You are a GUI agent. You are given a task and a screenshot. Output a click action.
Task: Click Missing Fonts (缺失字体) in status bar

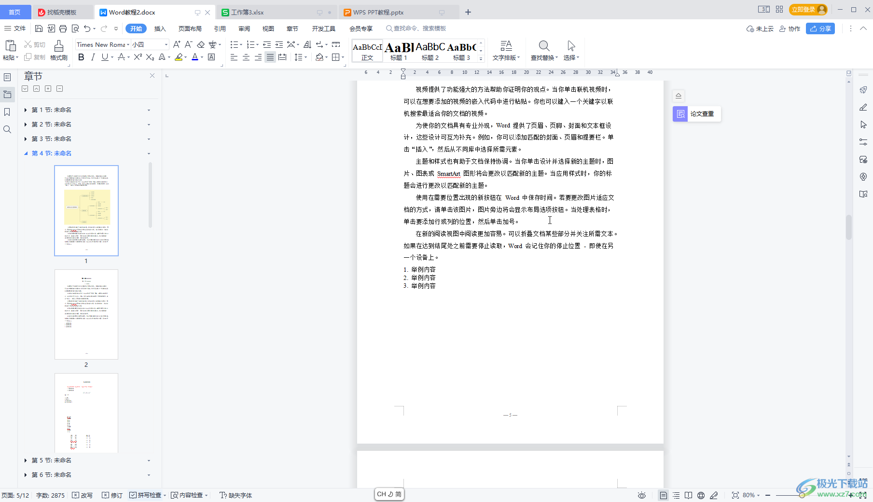tap(236, 495)
